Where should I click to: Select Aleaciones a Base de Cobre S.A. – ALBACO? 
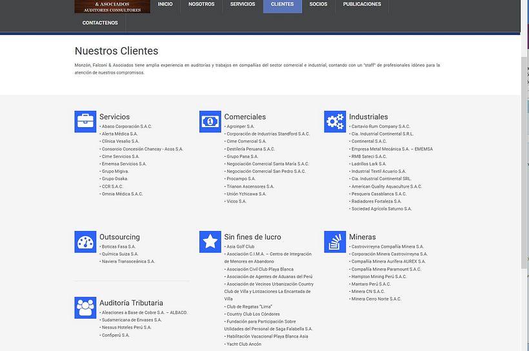pyautogui.click(x=145, y=313)
